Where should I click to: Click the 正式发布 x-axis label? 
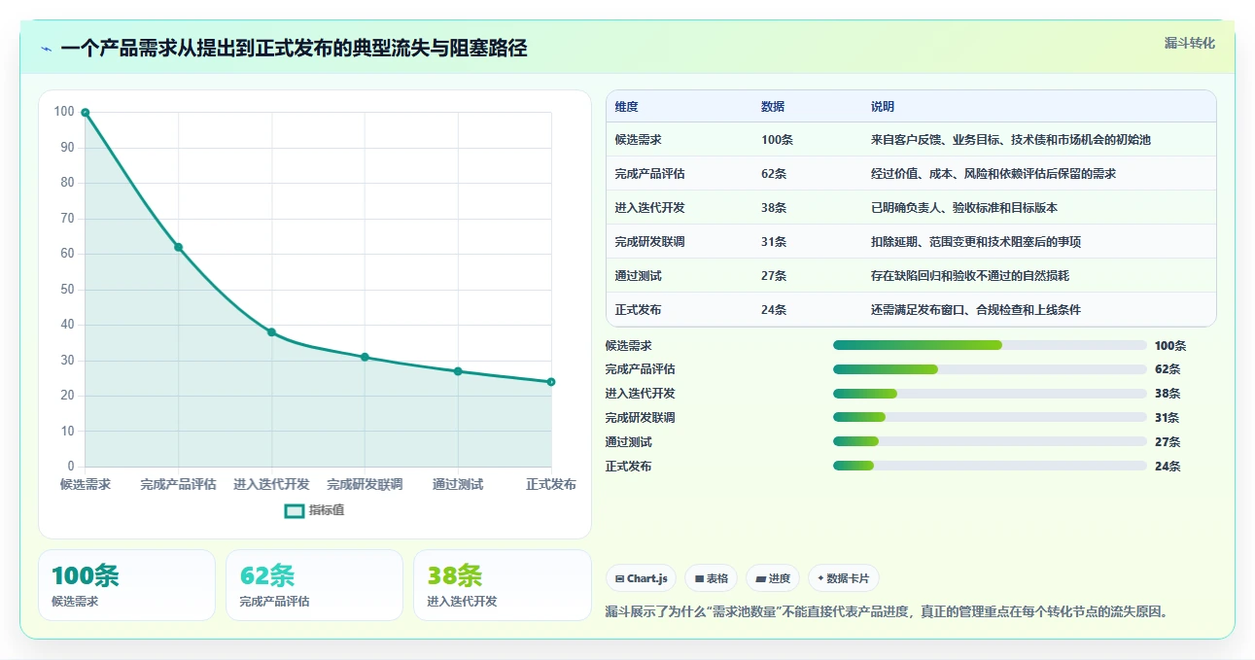pyautogui.click(x=551, y=484)
